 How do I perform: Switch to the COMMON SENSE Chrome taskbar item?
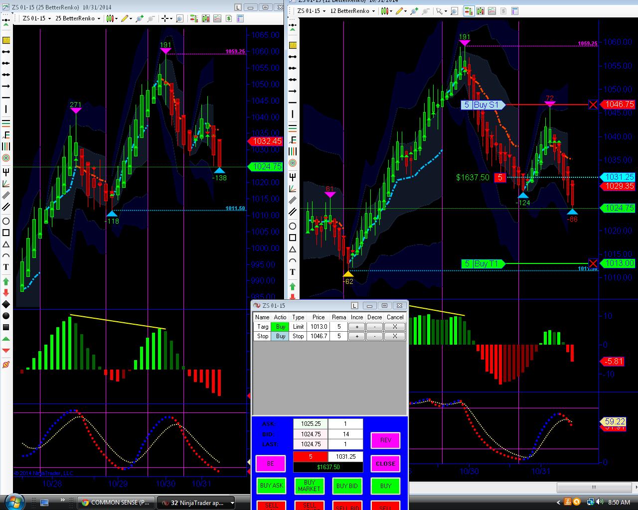click(115, 503)
